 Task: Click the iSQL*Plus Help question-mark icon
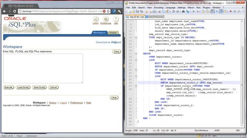click(x=116, y=19)
